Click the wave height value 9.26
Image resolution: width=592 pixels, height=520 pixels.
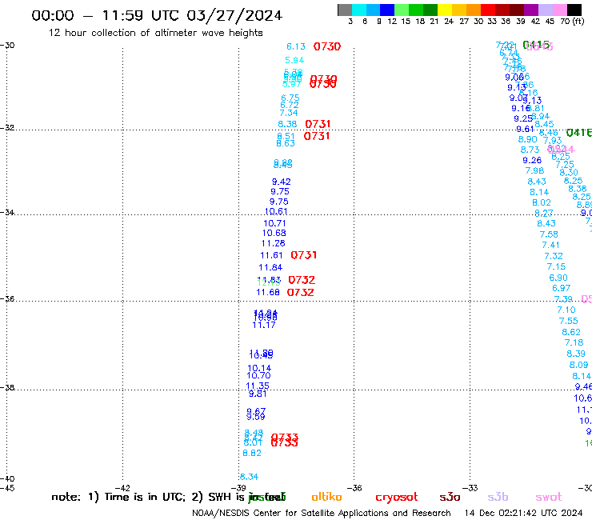[532, 161]
